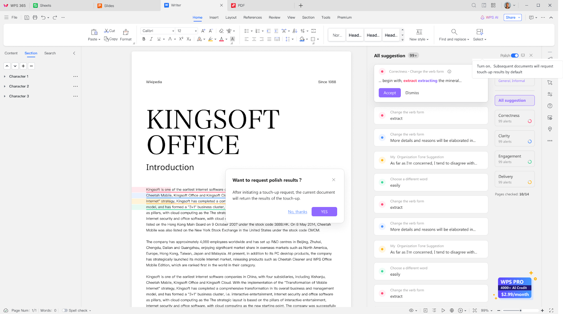Justify the paragraph text

tap(269, 39)
